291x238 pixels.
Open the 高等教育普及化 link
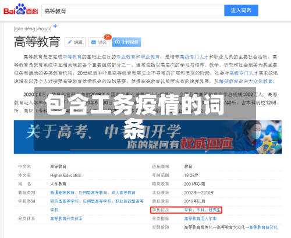[x=264, y=228]
